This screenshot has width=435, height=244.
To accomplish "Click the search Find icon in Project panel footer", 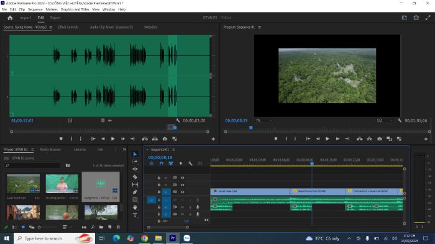I will [93, 227].
